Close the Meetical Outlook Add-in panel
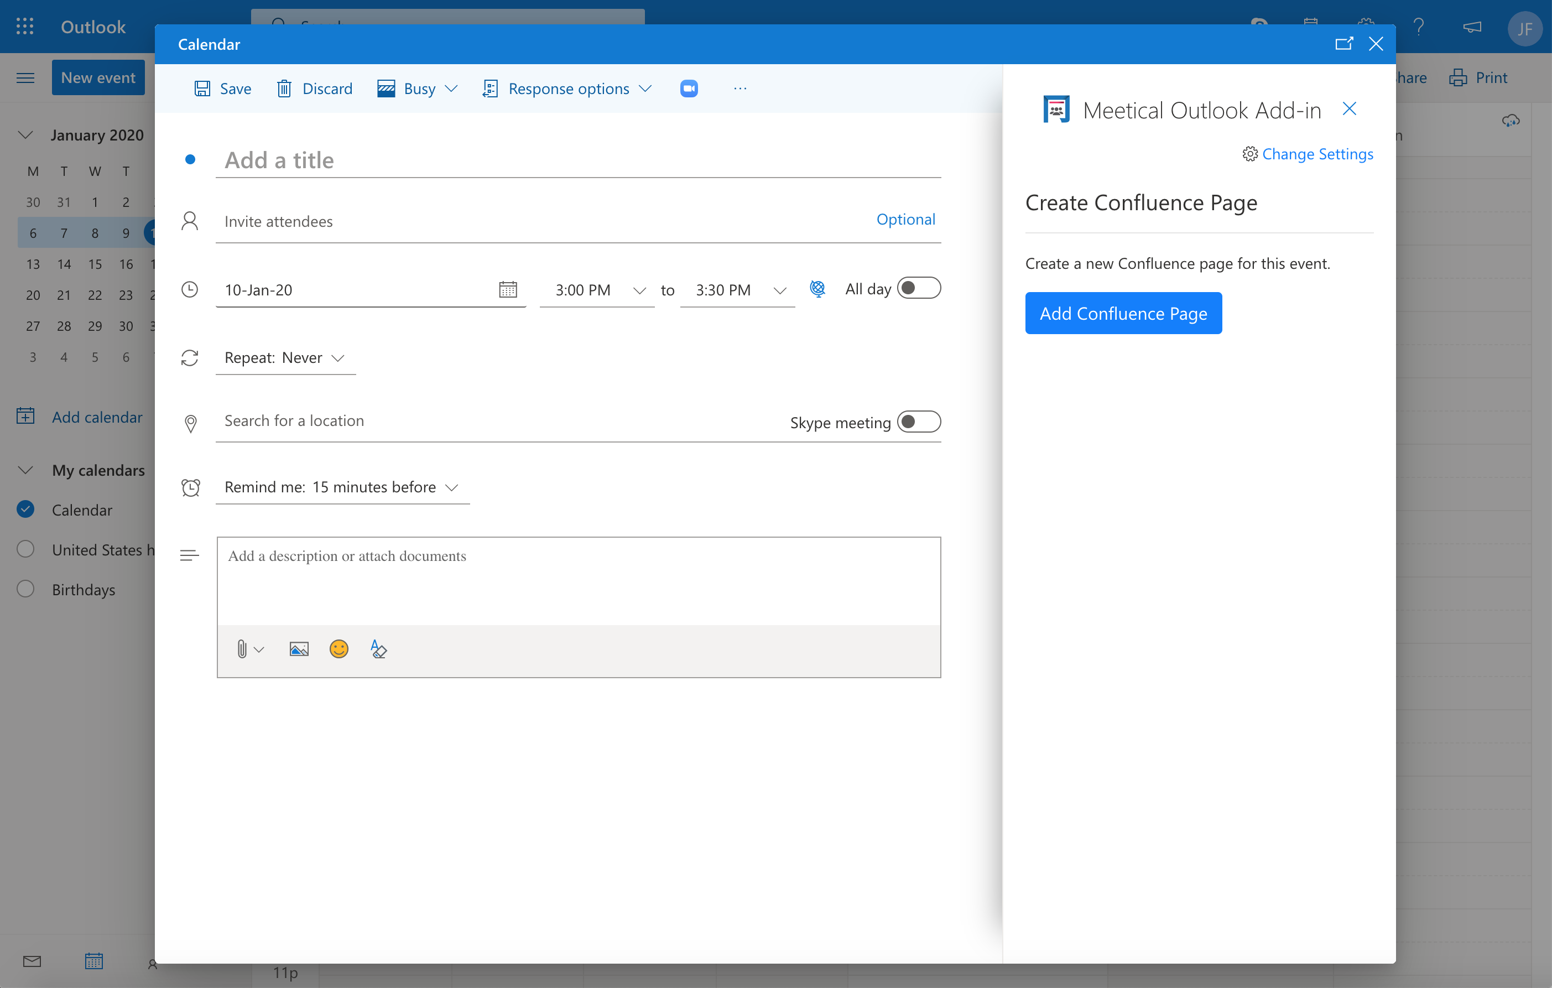This screenshot has width=1552, height=988. point(1349,109)
